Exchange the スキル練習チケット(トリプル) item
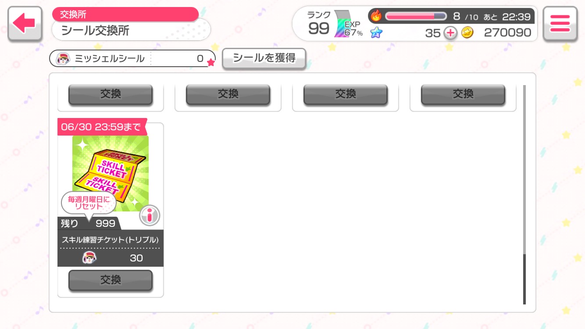 point(111,280)
